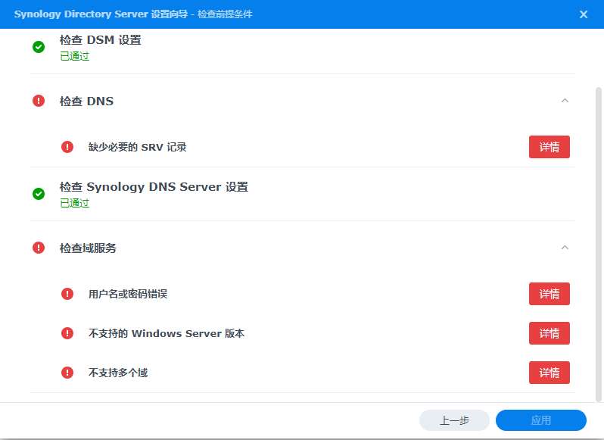Click green check icon for Synology DNS Server

(39, 194)
